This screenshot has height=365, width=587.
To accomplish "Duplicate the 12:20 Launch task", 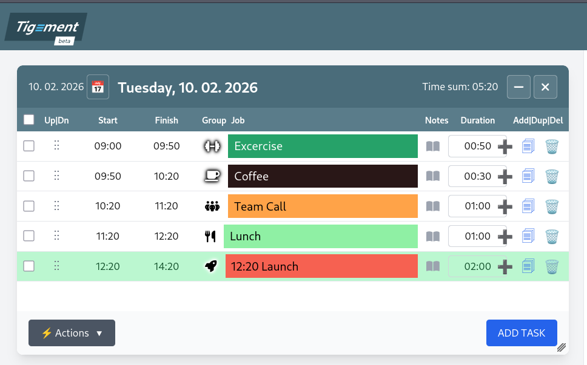I will tap(528, 266).
